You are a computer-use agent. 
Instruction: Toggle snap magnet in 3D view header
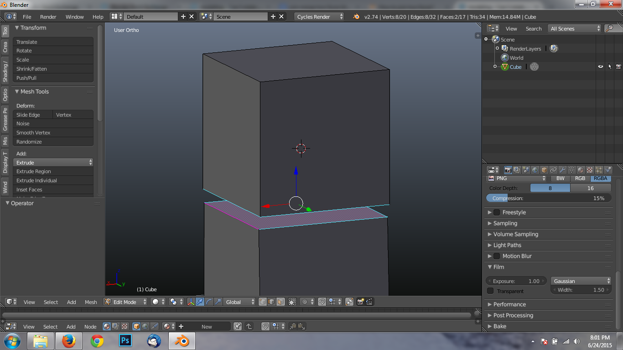click(x=322, y=302)
